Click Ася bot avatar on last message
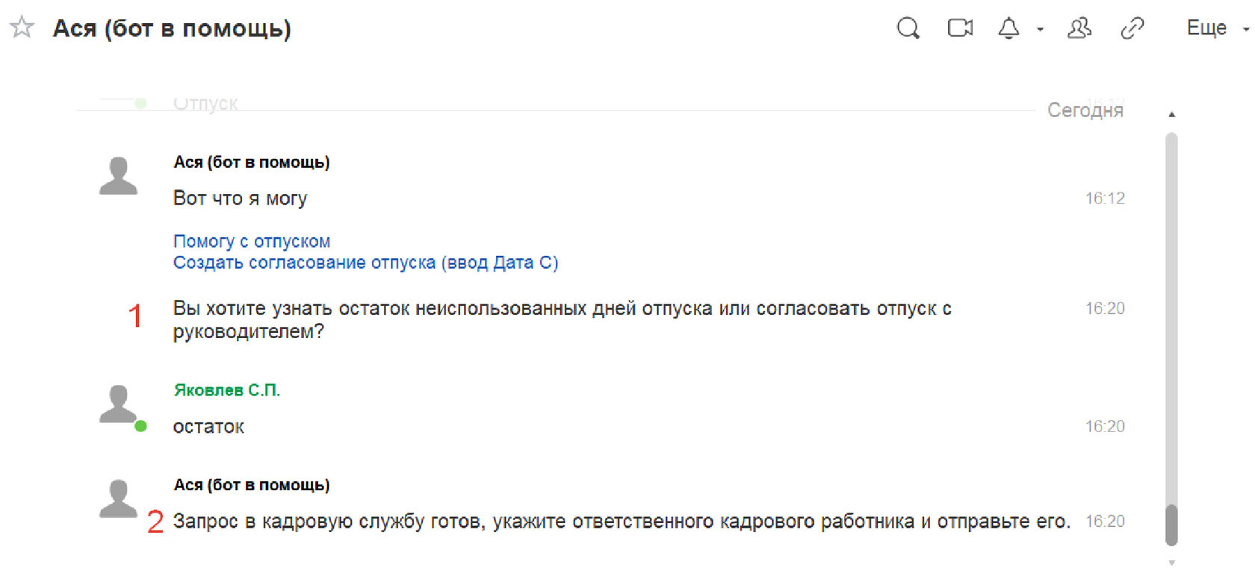 coord(118,499)
